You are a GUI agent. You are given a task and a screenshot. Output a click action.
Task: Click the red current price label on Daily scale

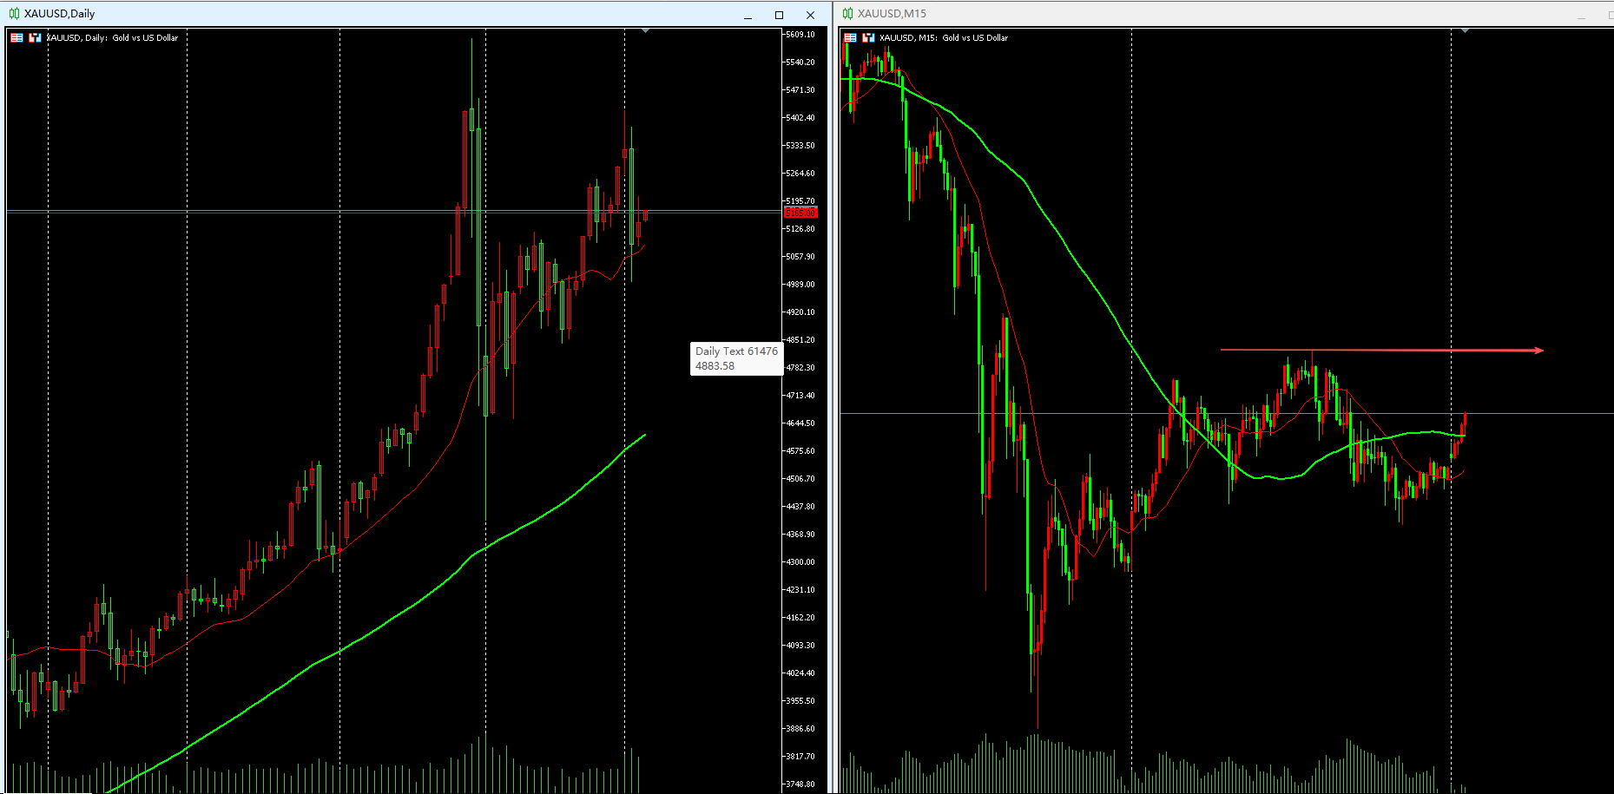pyautogui.click(x=800, y=213)
